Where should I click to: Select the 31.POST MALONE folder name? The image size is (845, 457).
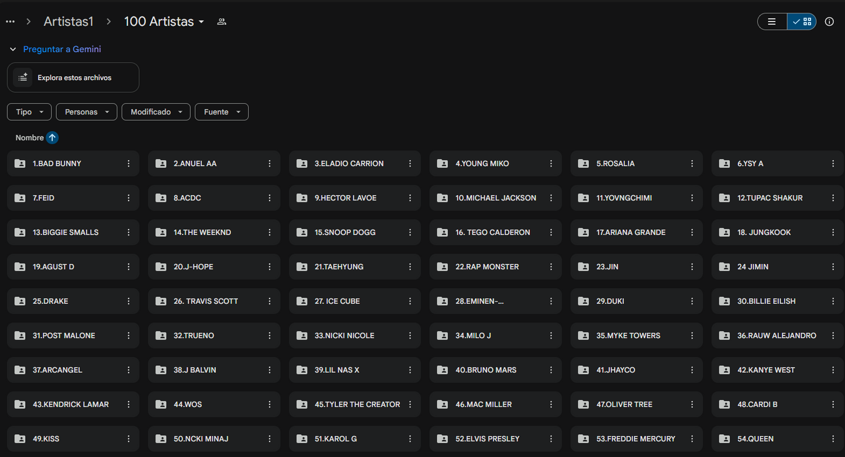(x=64, y=336)
